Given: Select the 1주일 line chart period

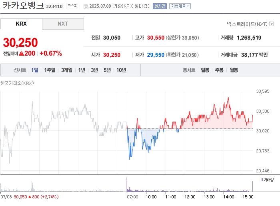Looking at the screenshot, I should coord(50,70).
